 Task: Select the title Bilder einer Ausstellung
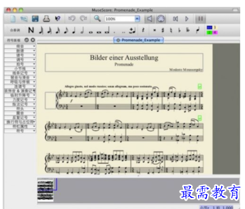pyautogui.click(x=124, y=58)
